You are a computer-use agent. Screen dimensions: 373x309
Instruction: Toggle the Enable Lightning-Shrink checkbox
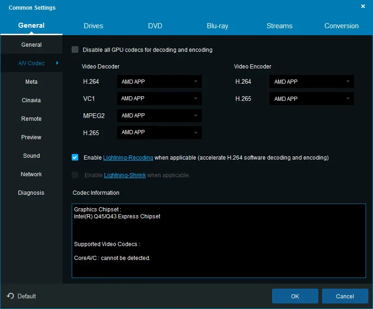75,175
